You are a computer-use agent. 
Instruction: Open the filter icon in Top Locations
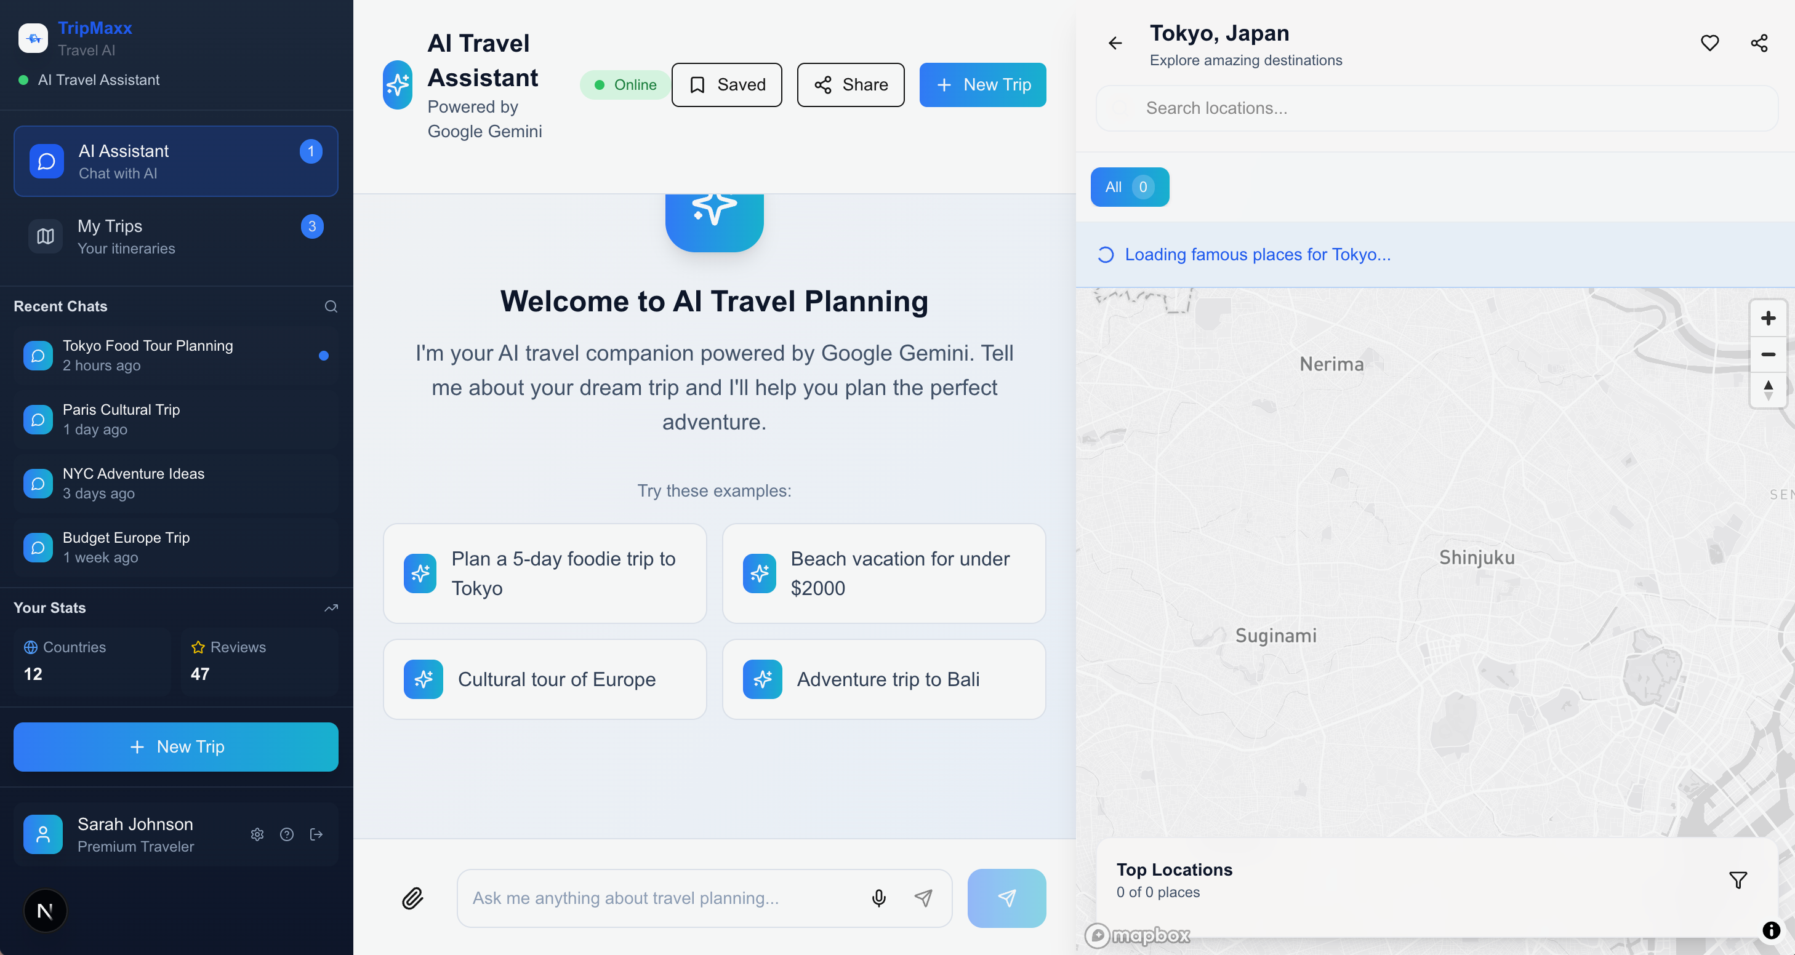click(x=1738, y=880)
